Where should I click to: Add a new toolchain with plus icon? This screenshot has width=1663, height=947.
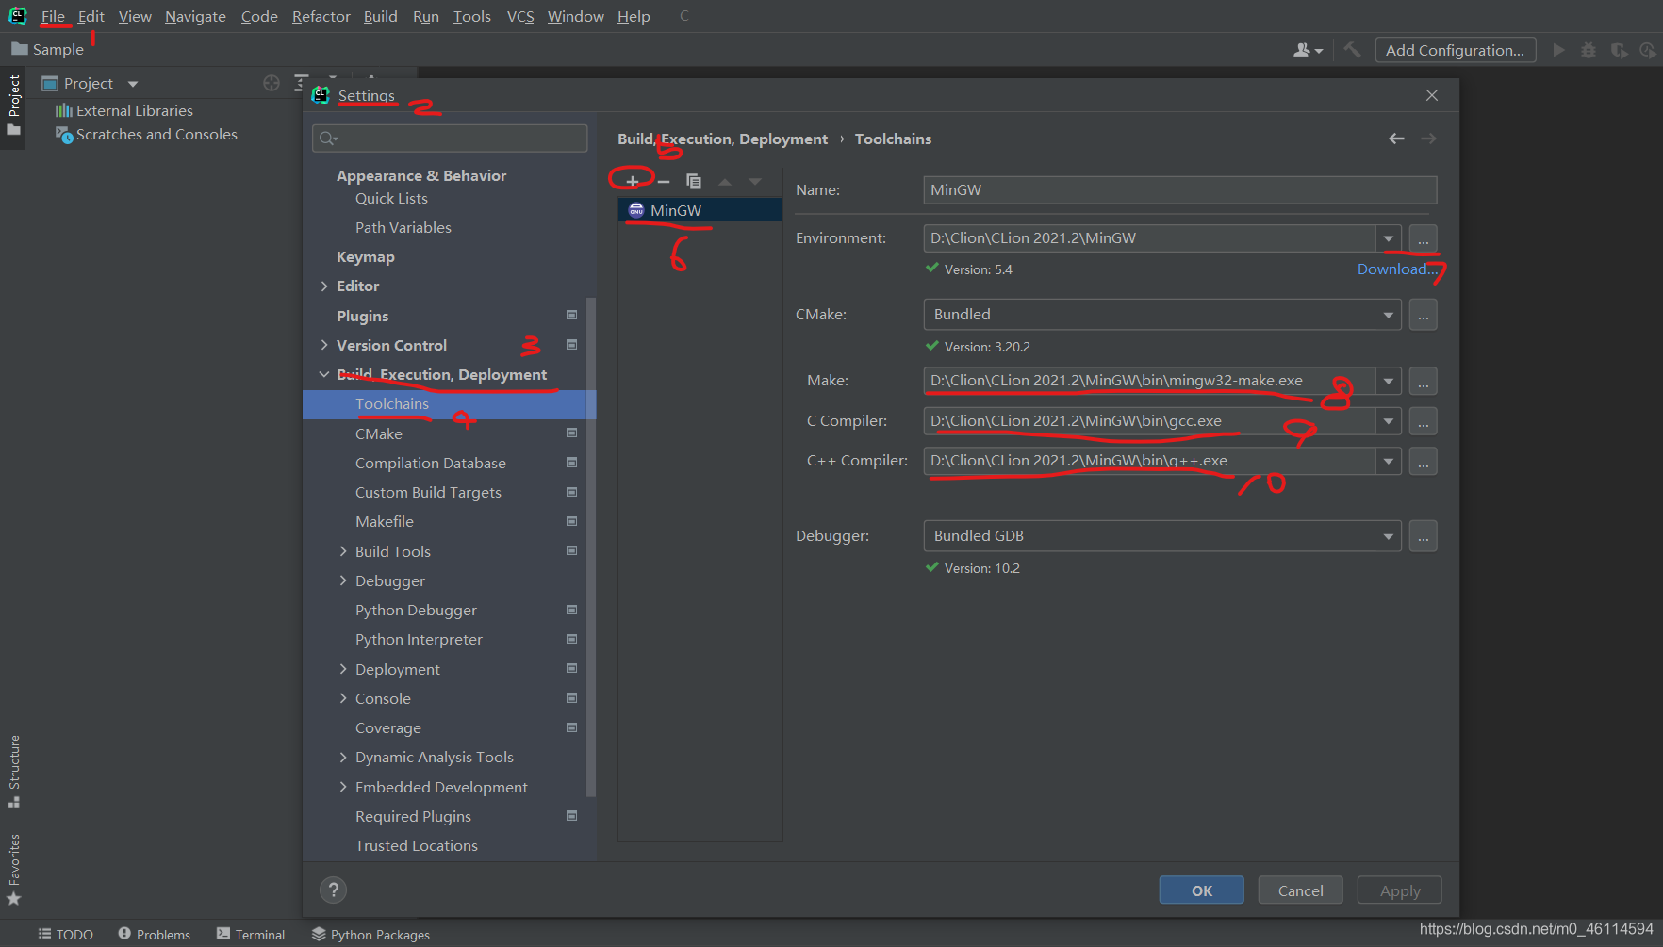pyautogui.click(x=633, y=181)
